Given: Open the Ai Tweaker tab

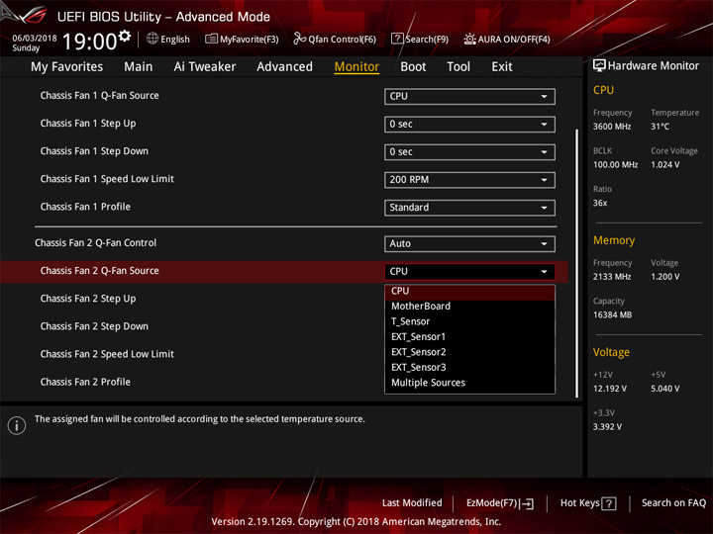Looking at the screenshot, I should [205, 67].
